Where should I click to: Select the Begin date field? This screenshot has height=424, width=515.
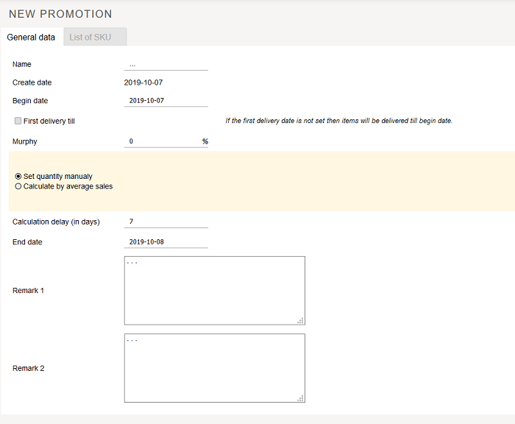[x=166, y=101]
